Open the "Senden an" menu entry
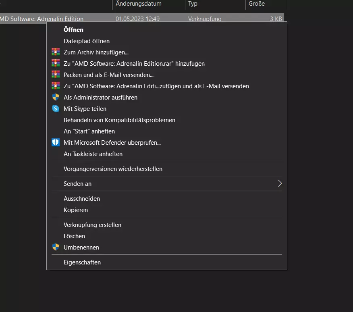This screenshot has height=312, width=353. 167,183
